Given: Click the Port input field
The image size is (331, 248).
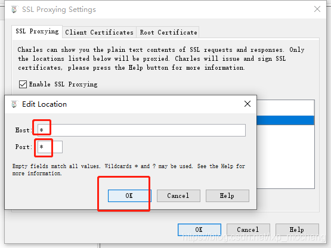Looking at the screenshot, I should click(x=50, y=147).
